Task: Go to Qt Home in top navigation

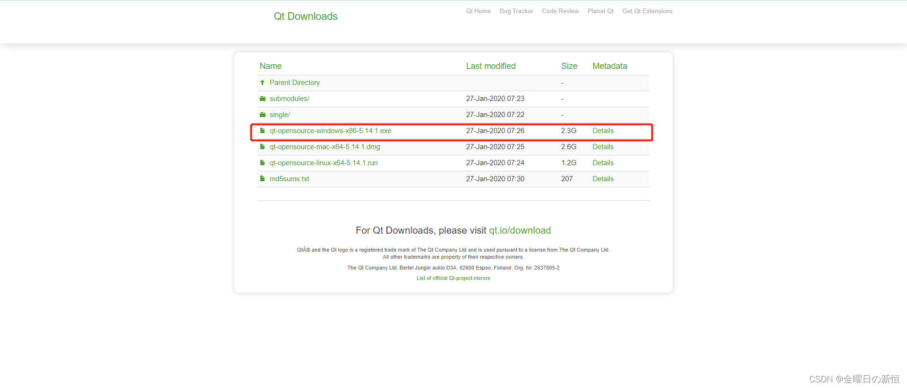Action: click(x=479, y=11)
